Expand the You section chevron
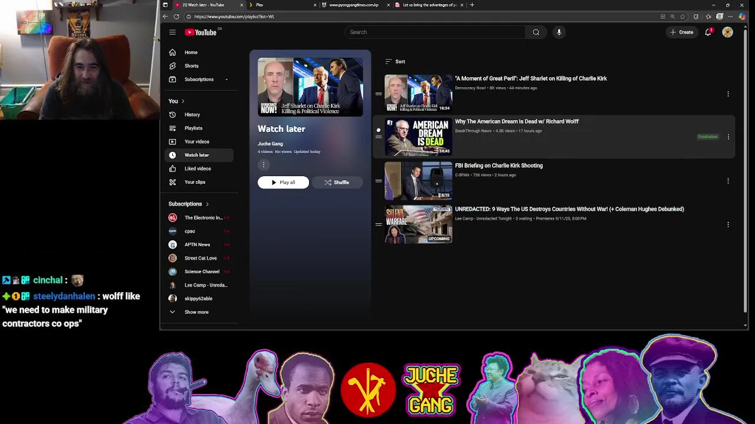The image size is (755, 424). pos(183,101)
